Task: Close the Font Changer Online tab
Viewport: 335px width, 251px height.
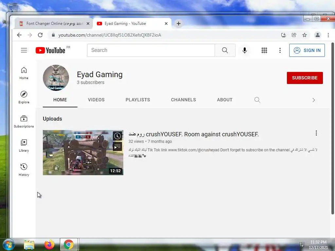Action: pyautogui.click(x=88, y=24)
